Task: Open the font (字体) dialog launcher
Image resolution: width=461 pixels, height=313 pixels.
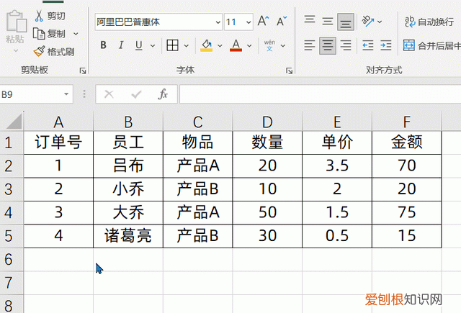Action: pos(290,71)
